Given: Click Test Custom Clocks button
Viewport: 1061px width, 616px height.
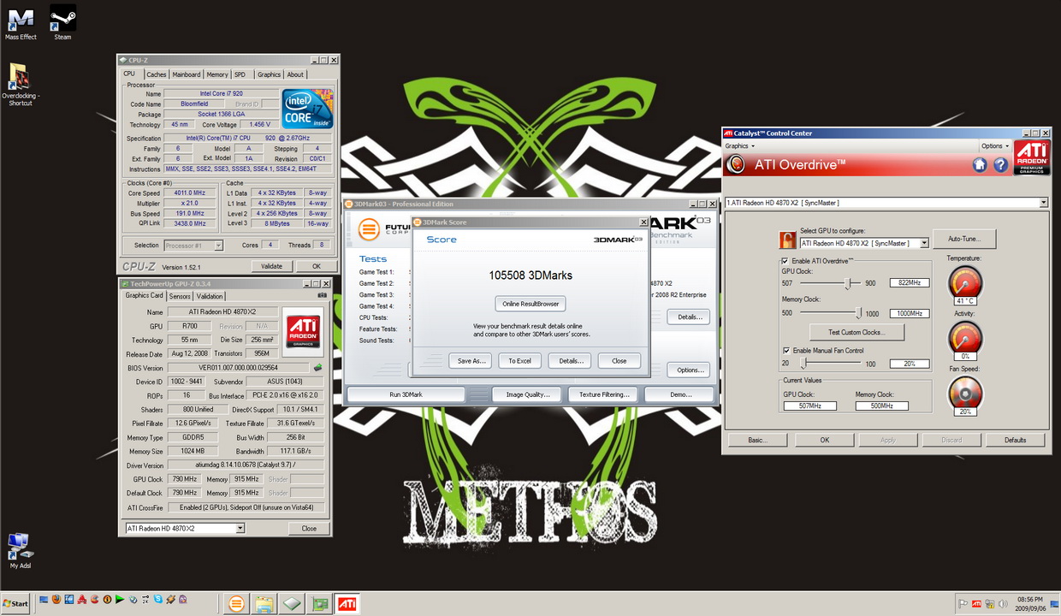Looking at the screenshot, I should pos(857,332).
